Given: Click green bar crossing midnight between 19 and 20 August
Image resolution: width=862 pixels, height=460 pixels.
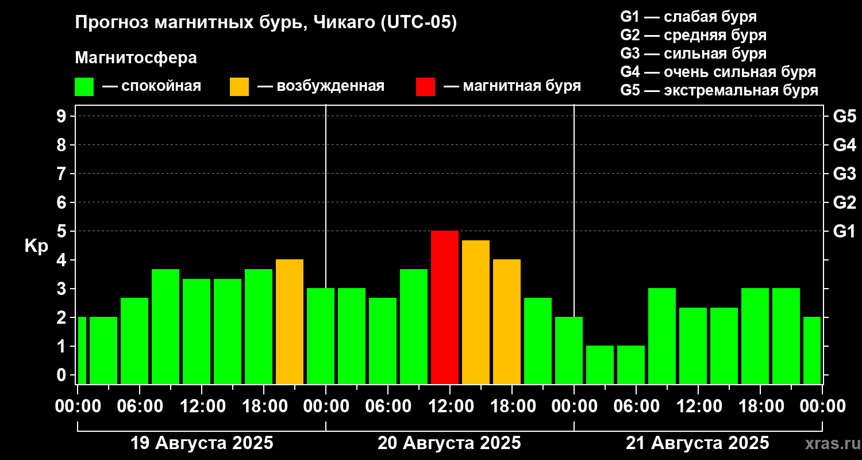Looking at the screenshot, I should (x=321, y=336).
